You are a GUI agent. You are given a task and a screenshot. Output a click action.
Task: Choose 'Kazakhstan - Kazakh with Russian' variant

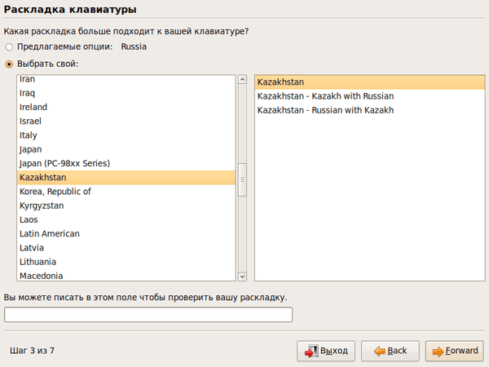coord(369,96)
